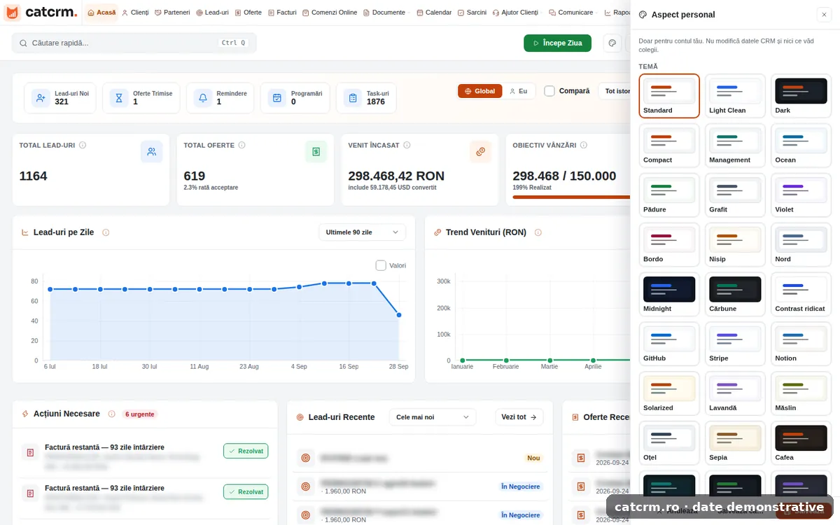Click invoice icon of first Factură restantă
This screenshot has width=840, height=525.
click(x=30, y=452)
